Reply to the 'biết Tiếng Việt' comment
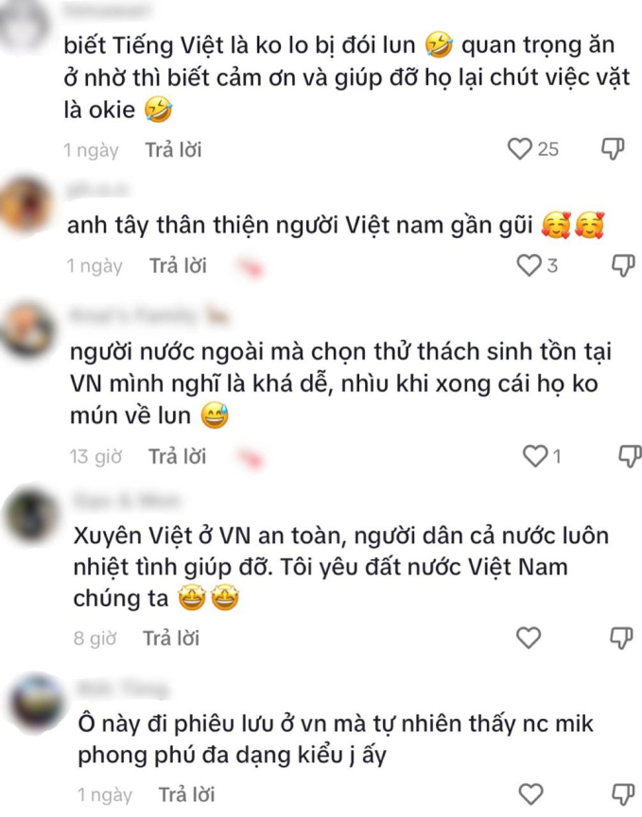Screen dimensions: 642x817 click(x=173, y=150)
